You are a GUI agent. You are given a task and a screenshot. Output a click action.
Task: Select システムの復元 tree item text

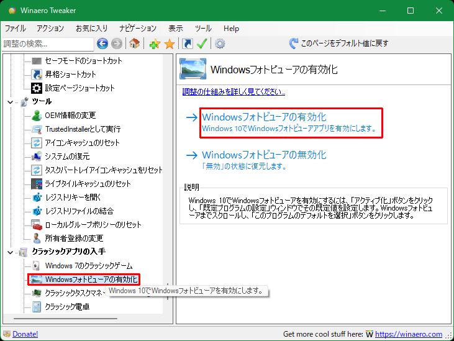pos(67,157)
